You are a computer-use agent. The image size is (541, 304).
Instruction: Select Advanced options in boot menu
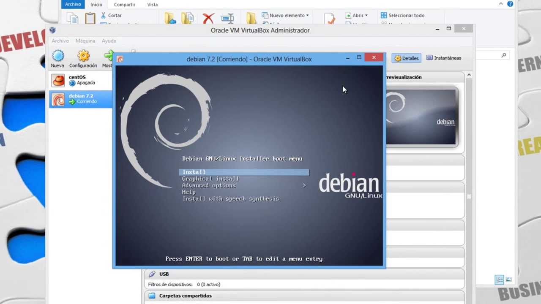pos(209,186)
